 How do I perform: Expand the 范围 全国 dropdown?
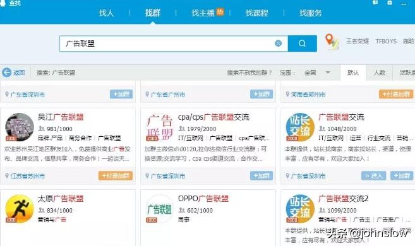[317, 73]
